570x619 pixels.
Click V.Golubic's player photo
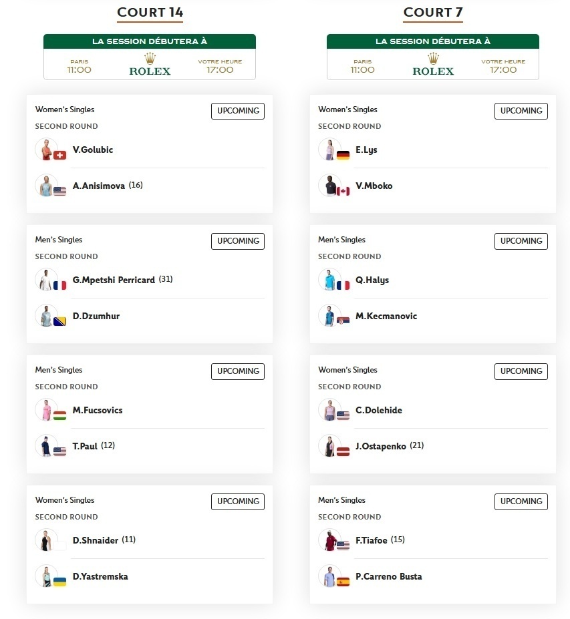[x=45, y=149]
